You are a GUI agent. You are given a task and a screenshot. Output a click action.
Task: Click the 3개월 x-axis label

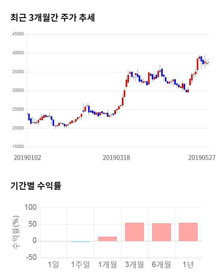pyautogui.click(x=134, y=265)
